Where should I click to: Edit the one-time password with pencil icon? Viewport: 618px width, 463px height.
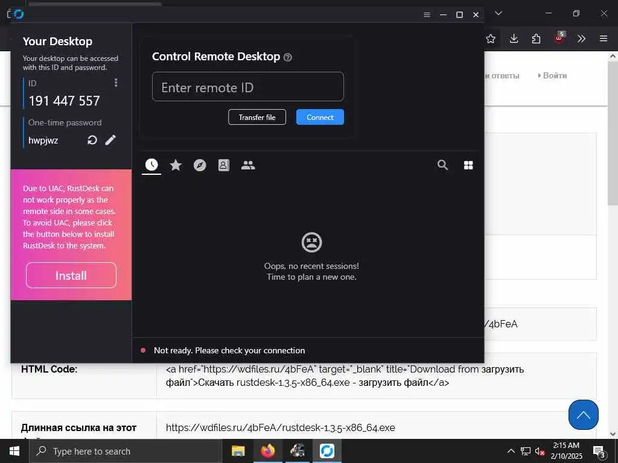click(110, 140)
